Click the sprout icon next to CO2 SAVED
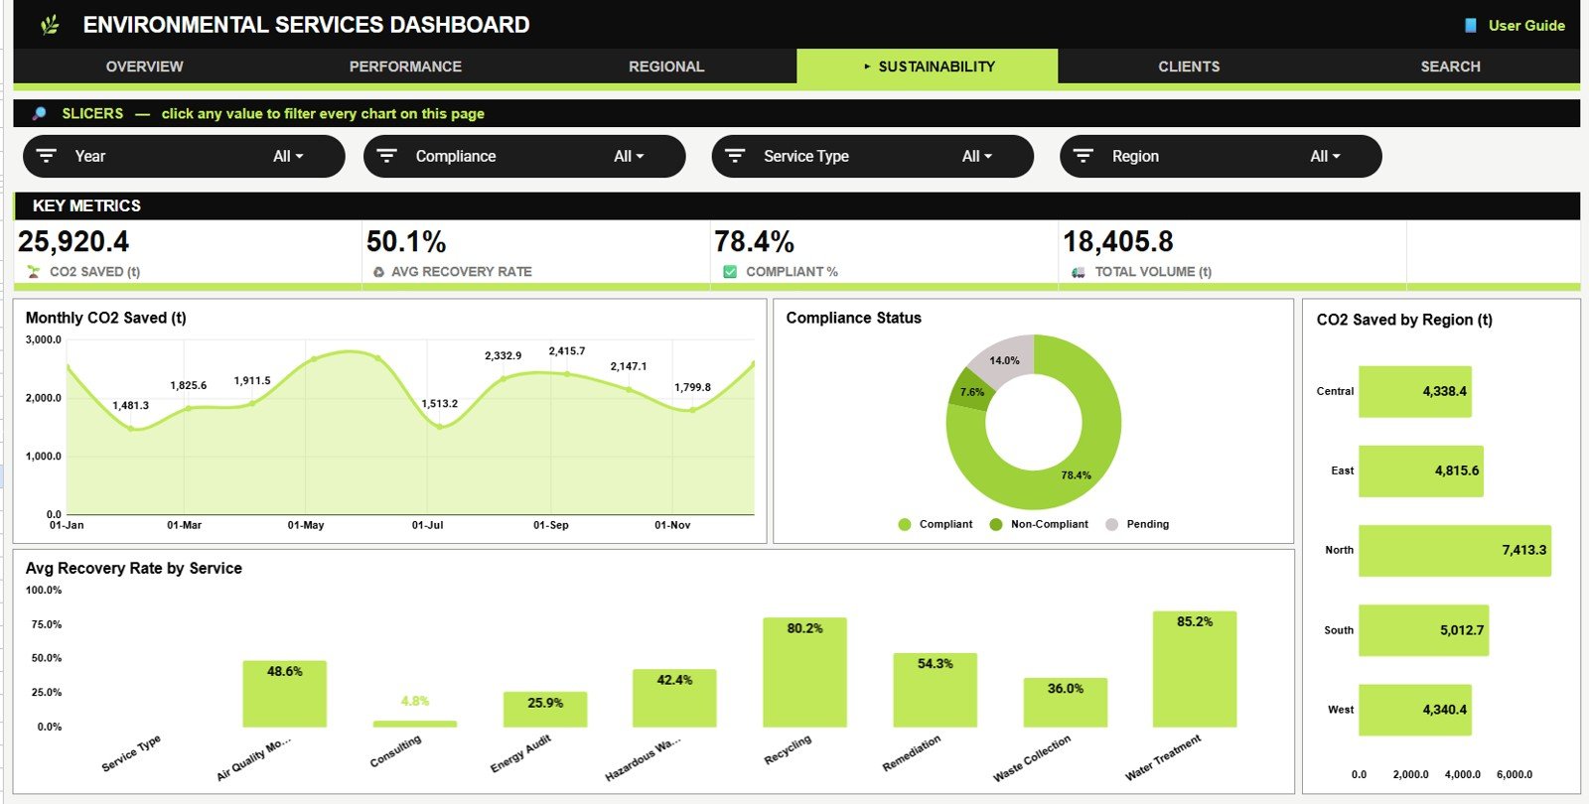The image size is (1589, 804). click(34, 271)
